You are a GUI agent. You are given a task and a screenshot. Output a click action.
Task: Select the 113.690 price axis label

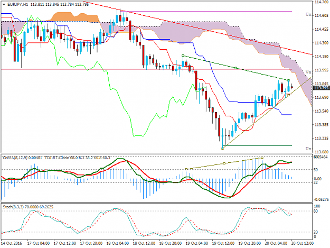(322, 97)
